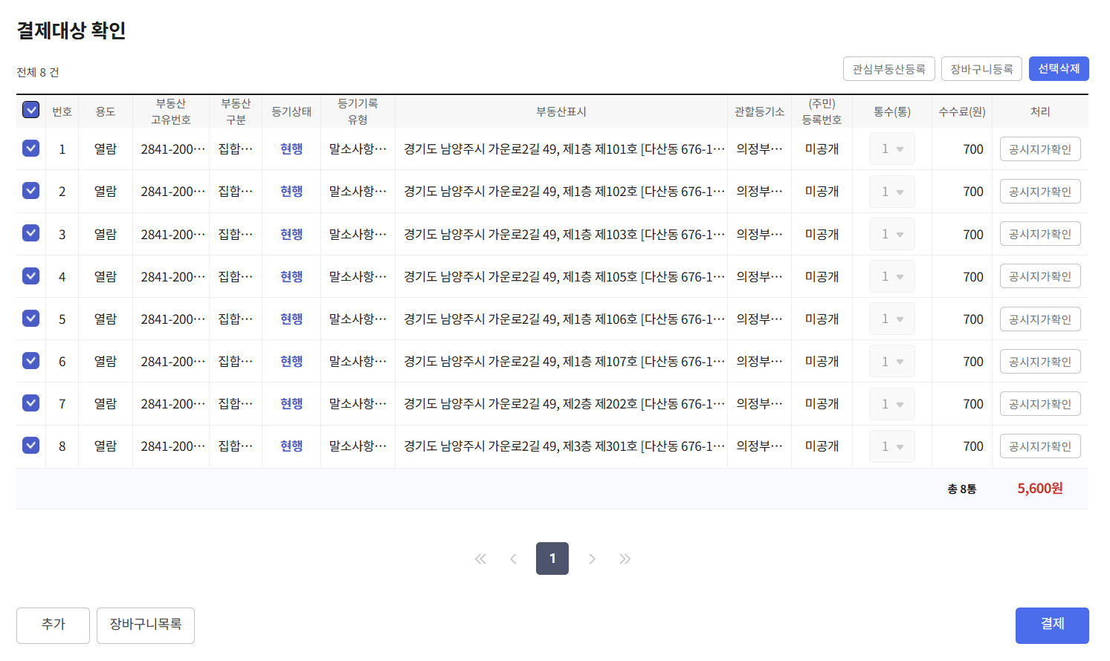Viewport: 1110px width, 661px height.
Task: Uncheck the checkbox for row 1
Action: [x=30, y=148]
